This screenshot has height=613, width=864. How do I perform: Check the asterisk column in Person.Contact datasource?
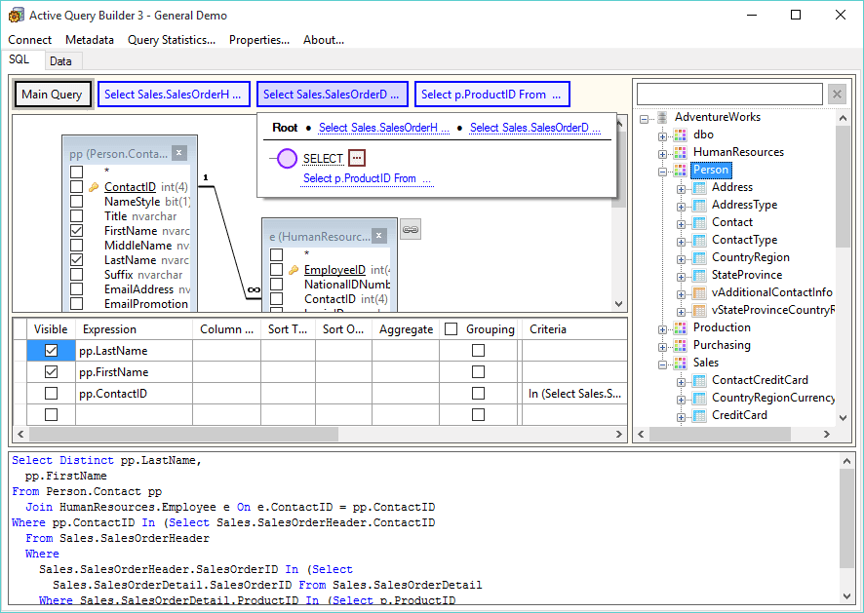tap(76, 172)
